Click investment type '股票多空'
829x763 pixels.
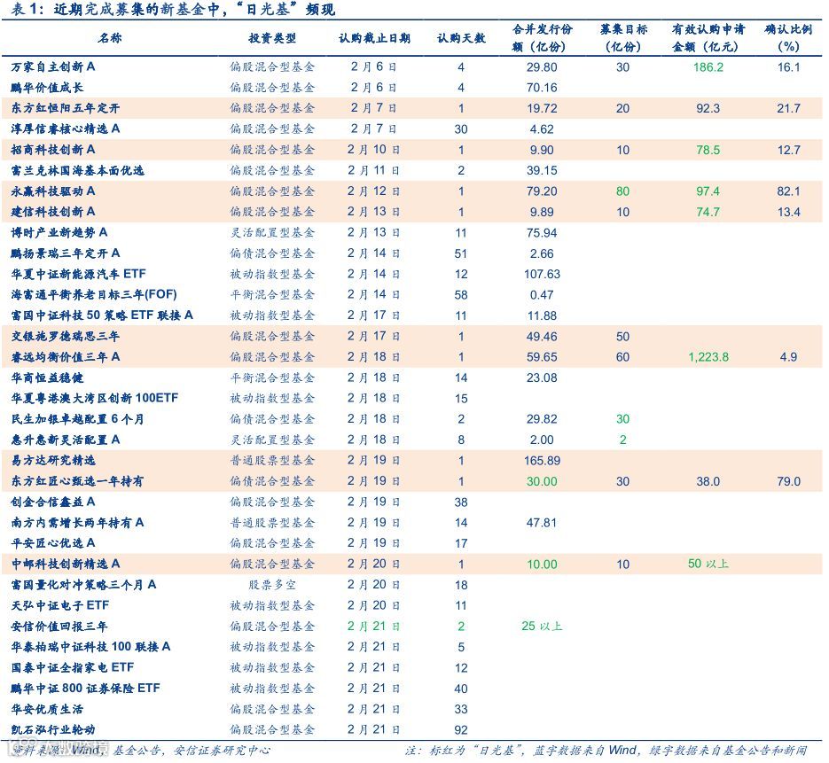[272, 585]
